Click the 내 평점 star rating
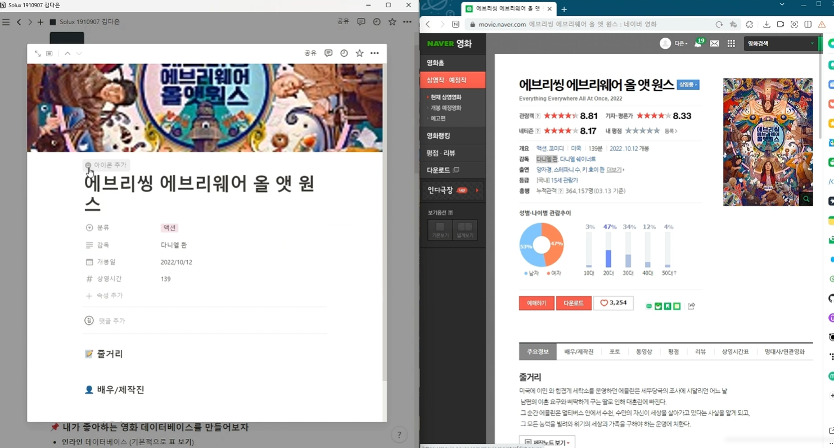 point(642,131)
